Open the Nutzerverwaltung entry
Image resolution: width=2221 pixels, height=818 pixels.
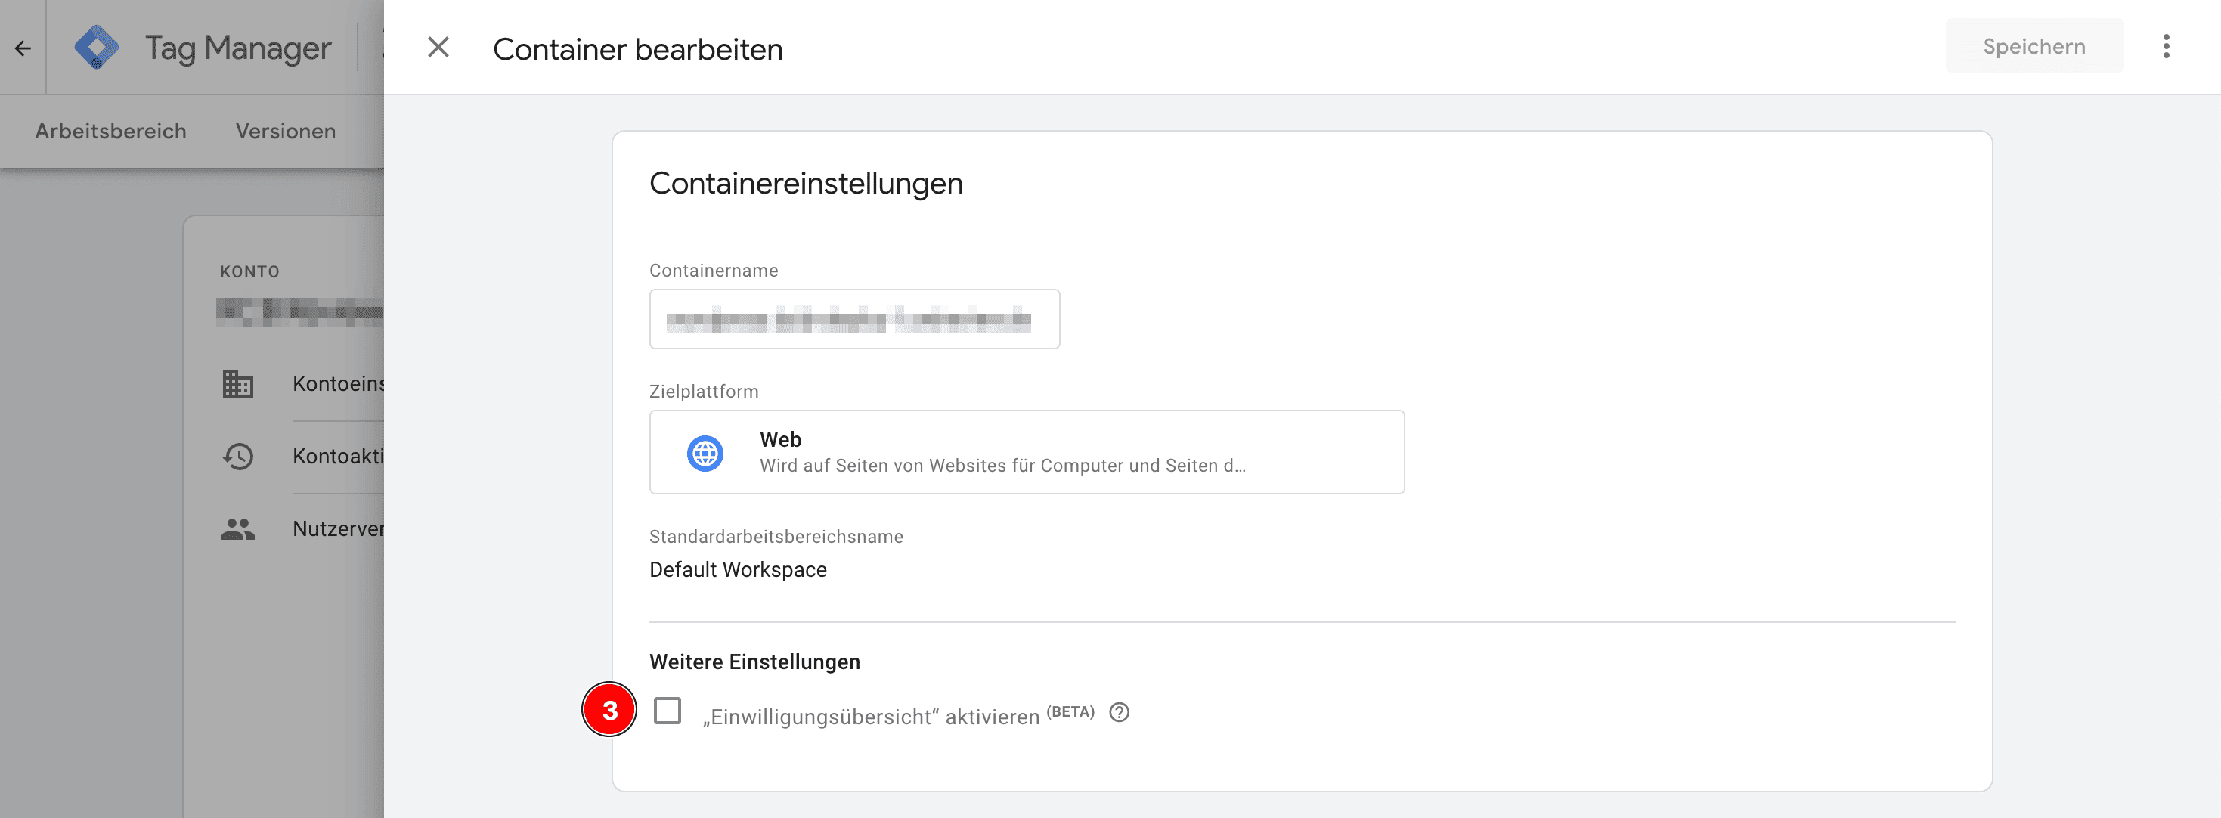[x=338, y=528]
